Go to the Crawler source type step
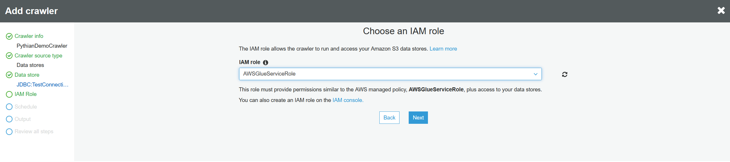 coord(38,56)
